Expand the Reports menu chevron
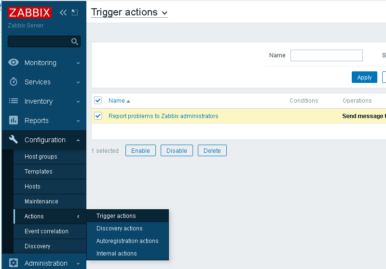Screen dimensions: 386x269 pos(78,121)
